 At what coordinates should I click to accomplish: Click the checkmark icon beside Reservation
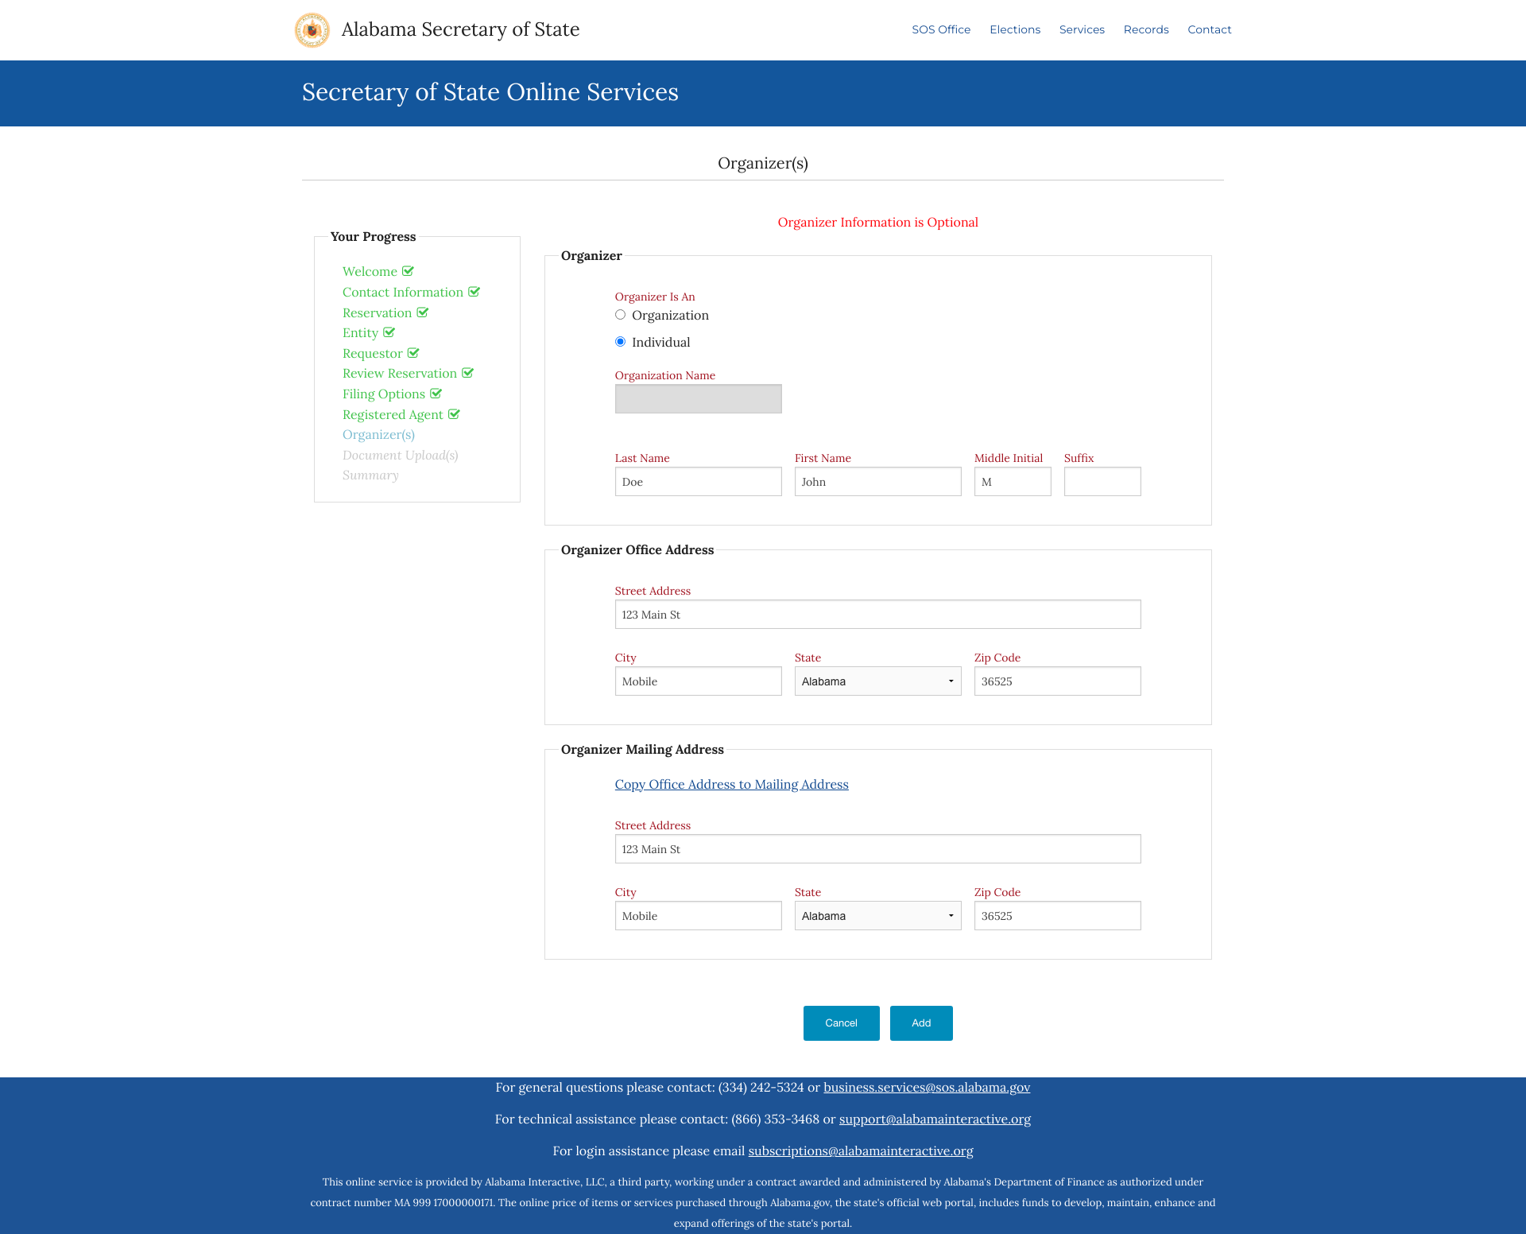[423, 312]
